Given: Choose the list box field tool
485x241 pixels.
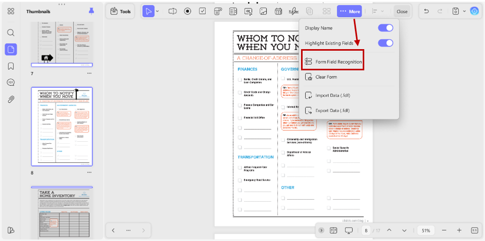Looking at the screenshot, I should tap(233, 11).
